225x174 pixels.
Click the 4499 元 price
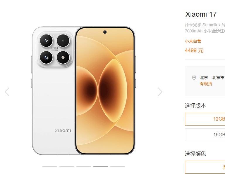click(194, 51)
